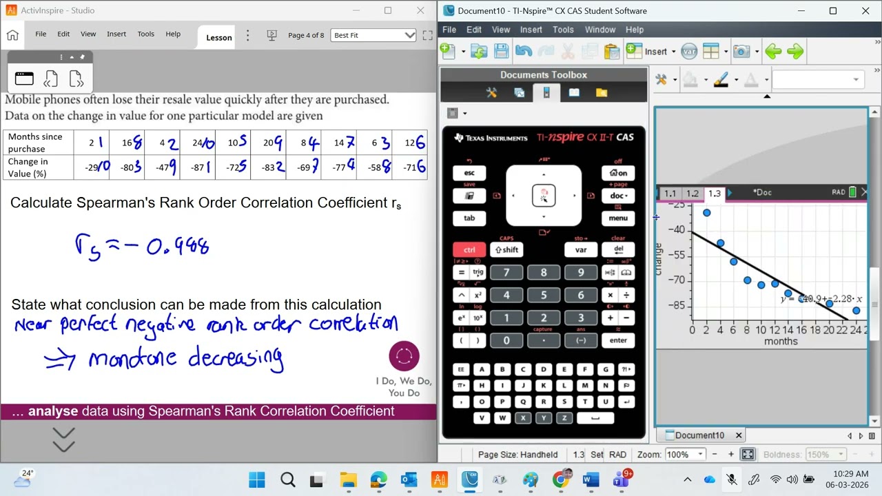Go to previous page with green left arrow
Image resolution: width=882 pixels, height=496 pixels.
tap(773, 51)
